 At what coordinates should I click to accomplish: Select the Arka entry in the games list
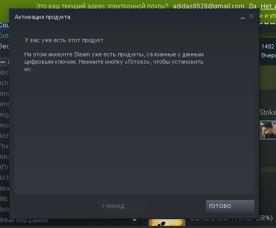(x=4, y=157)
